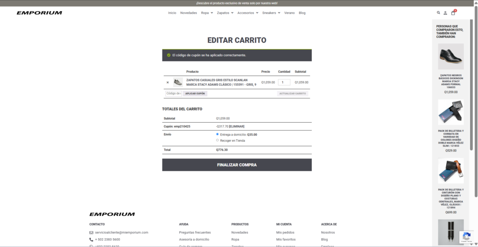Image resolution: width=478 pixels, height=247 pixels.
Task: Remove product with the × icon
Action: click(x=168, y=82)
